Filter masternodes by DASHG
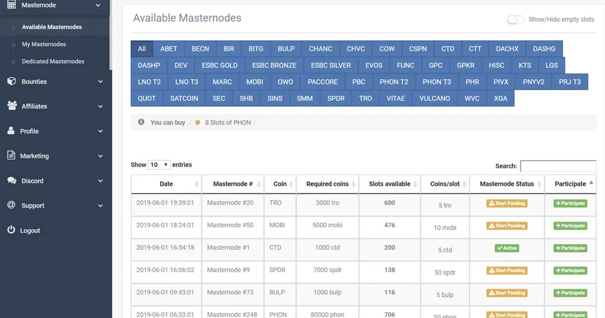The image size is (605, 318). tap(544, 48)
